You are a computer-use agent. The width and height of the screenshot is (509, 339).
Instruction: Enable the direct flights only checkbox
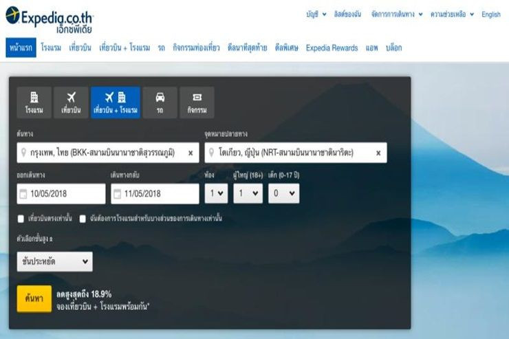[x=21, y=219]
